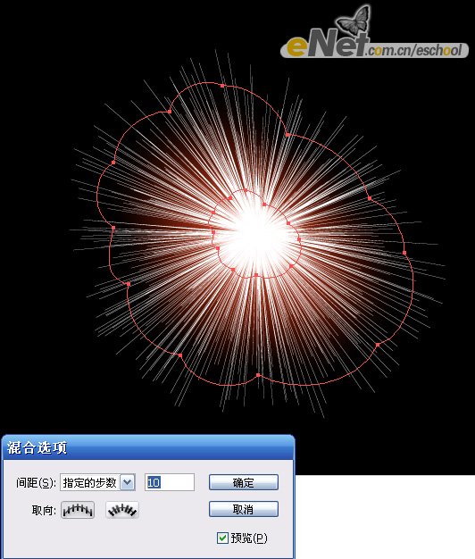Select the align to page orientation icon
Screen dimensions: 475x559
pyautogui.click(x=78, y=510)
